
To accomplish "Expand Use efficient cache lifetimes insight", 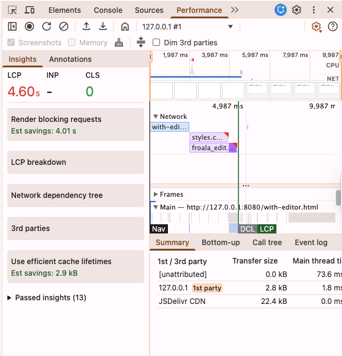I will pyautogui.click(x=75, y=267).
